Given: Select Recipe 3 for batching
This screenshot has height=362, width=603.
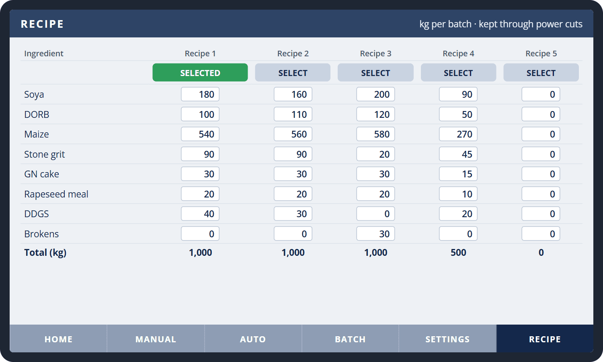Looking at the screenshot, I should click(x=375, y=72).
